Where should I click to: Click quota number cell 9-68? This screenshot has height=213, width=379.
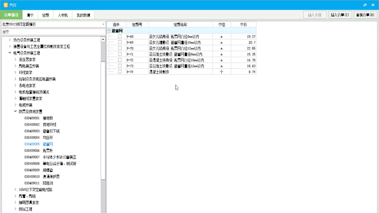137,36
